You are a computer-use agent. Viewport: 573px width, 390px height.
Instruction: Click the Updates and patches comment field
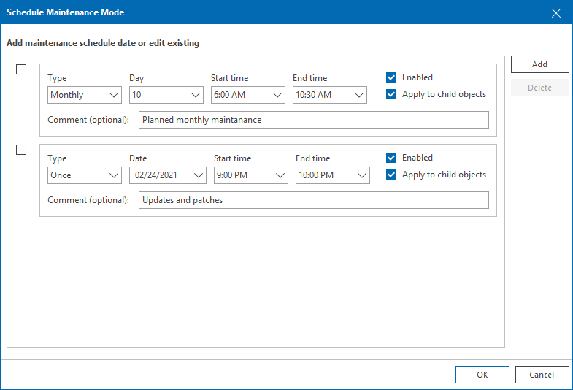click(313, 200)
